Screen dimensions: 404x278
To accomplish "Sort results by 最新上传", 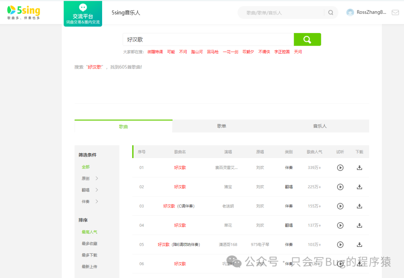I will (89, 267).
